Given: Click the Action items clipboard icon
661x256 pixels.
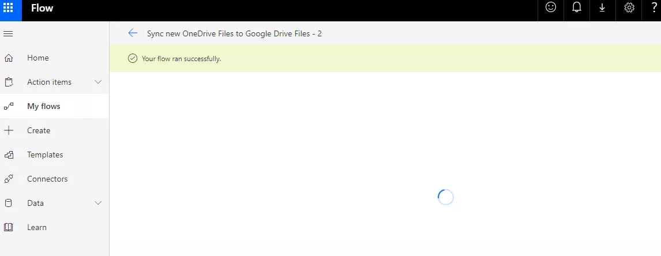Looking at the screenshot, I should pos(9,82).
